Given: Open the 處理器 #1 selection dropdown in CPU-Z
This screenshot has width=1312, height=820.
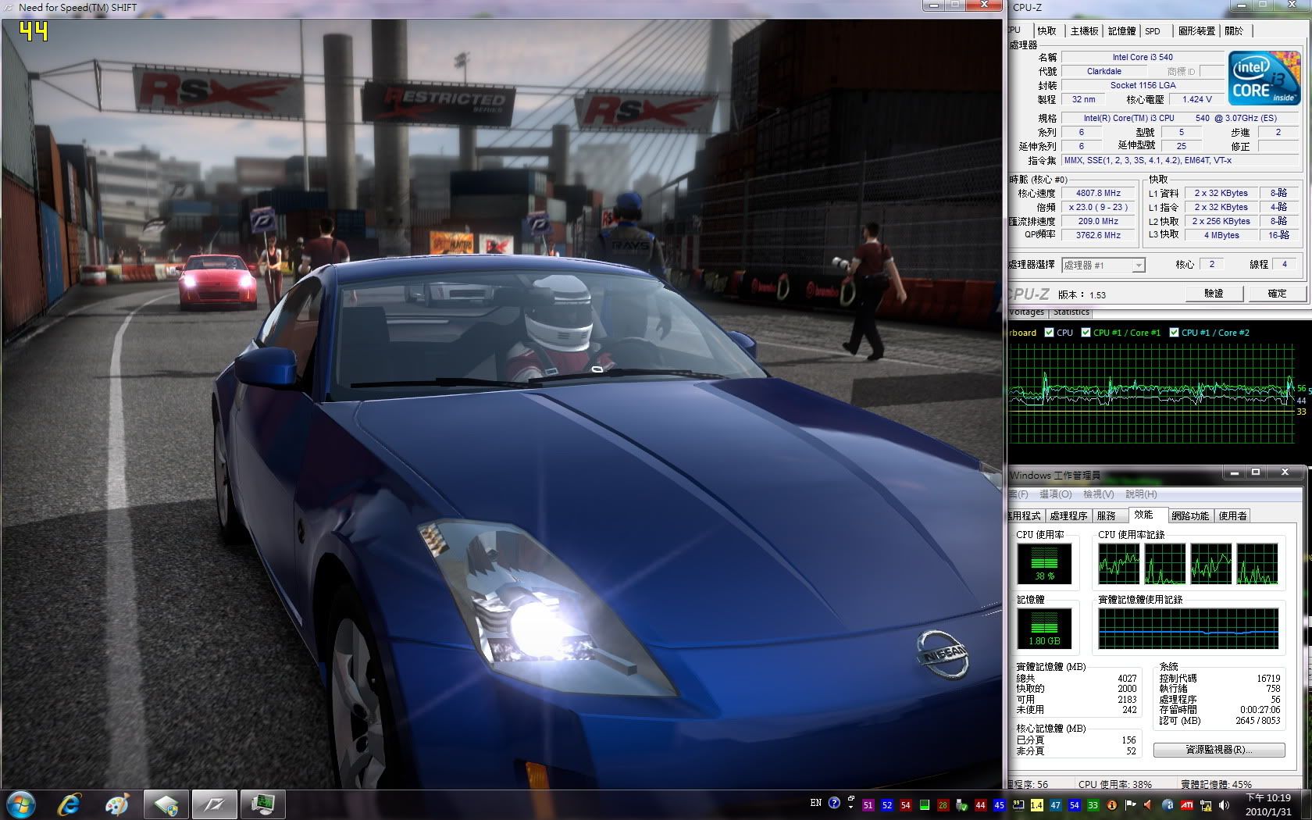Looking at the screenshot, I should pyautogui.click(x=1103, y=266).
